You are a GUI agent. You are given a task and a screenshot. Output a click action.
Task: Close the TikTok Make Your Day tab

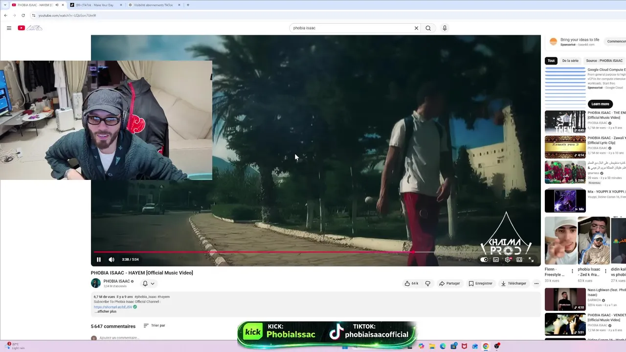(121, 5)
